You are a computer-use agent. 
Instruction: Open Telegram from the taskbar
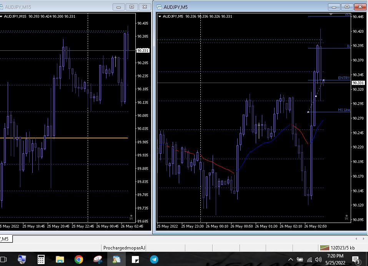pos(154,259)
